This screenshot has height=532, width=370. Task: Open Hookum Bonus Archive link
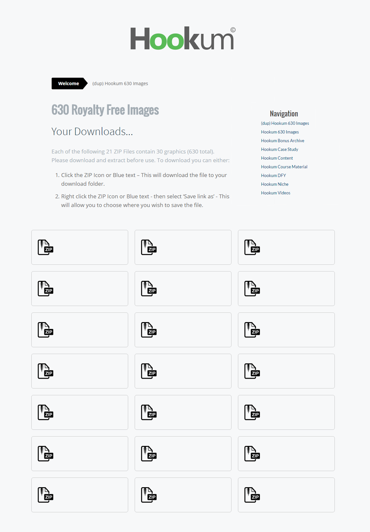(282, 141)
